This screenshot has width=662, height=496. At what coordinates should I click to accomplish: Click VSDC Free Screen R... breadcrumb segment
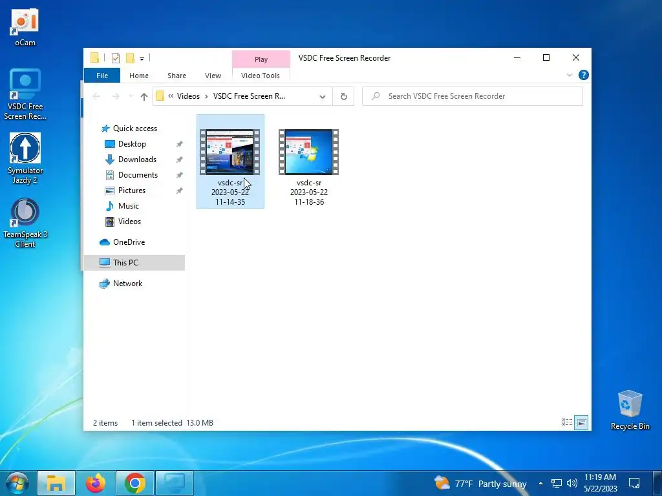coord(249,96)
